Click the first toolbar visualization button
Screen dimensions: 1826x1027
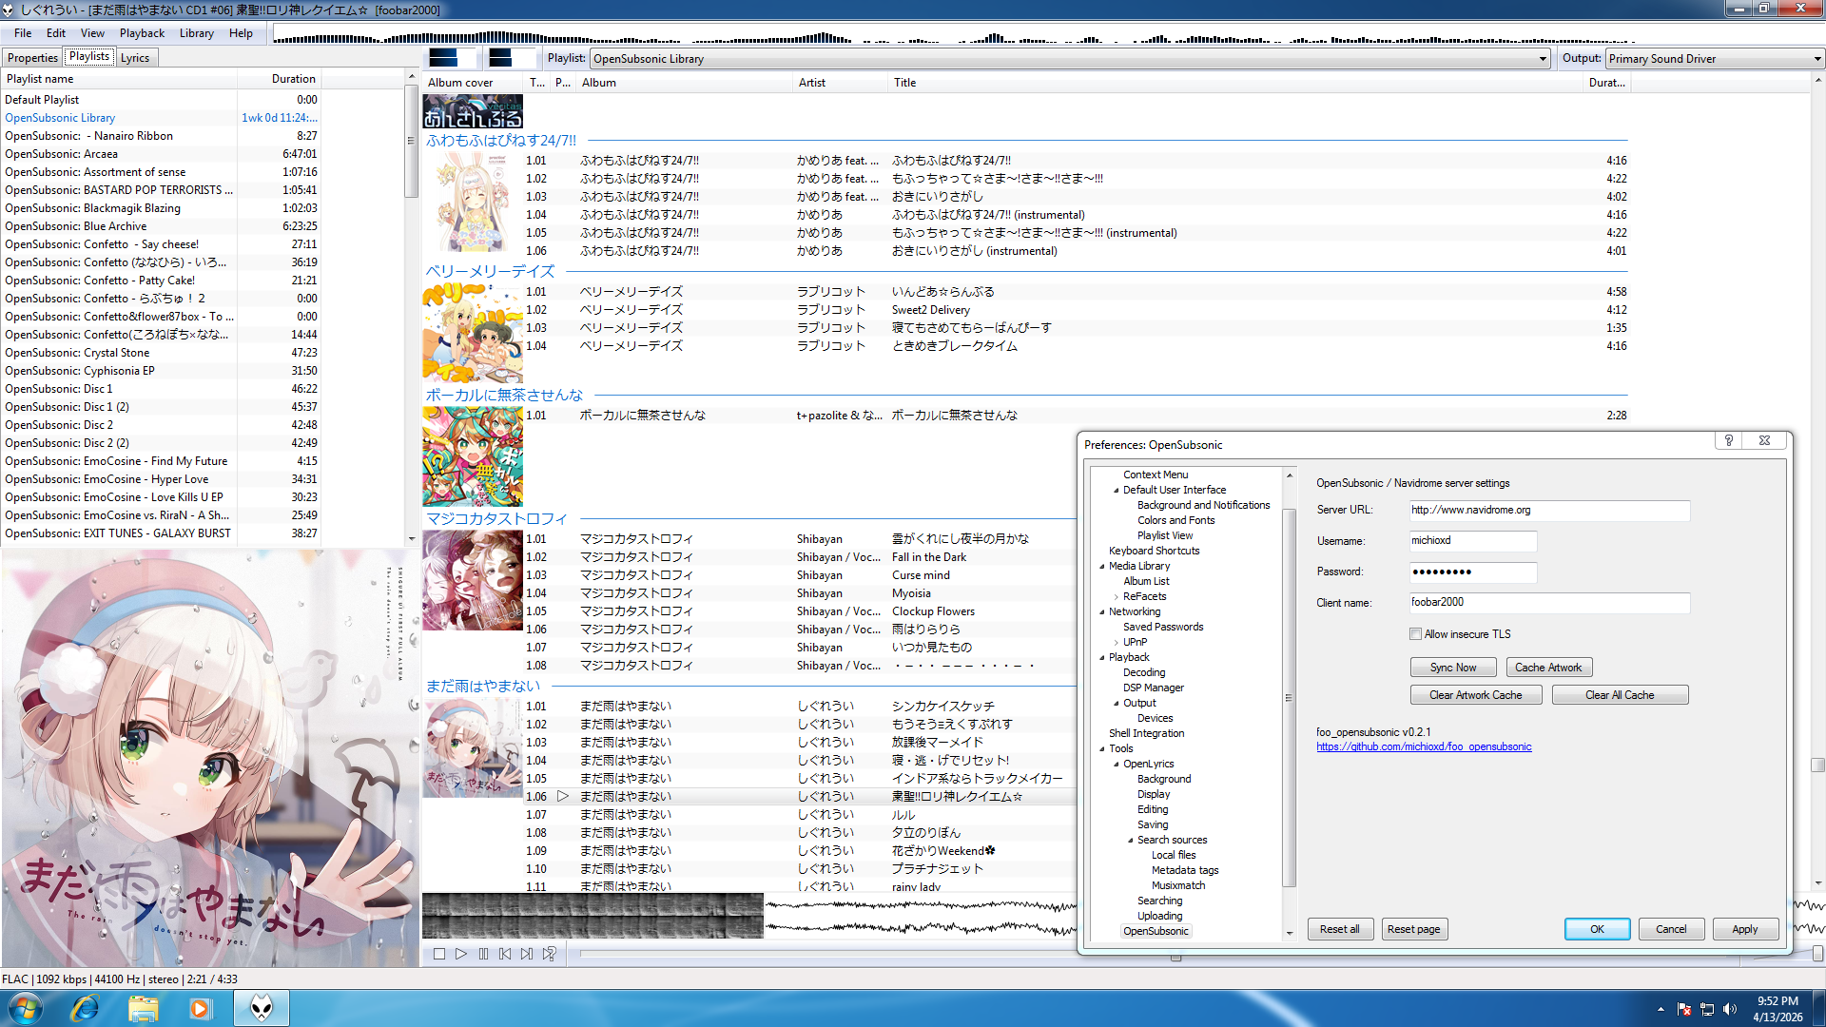(x=451, y=58)
